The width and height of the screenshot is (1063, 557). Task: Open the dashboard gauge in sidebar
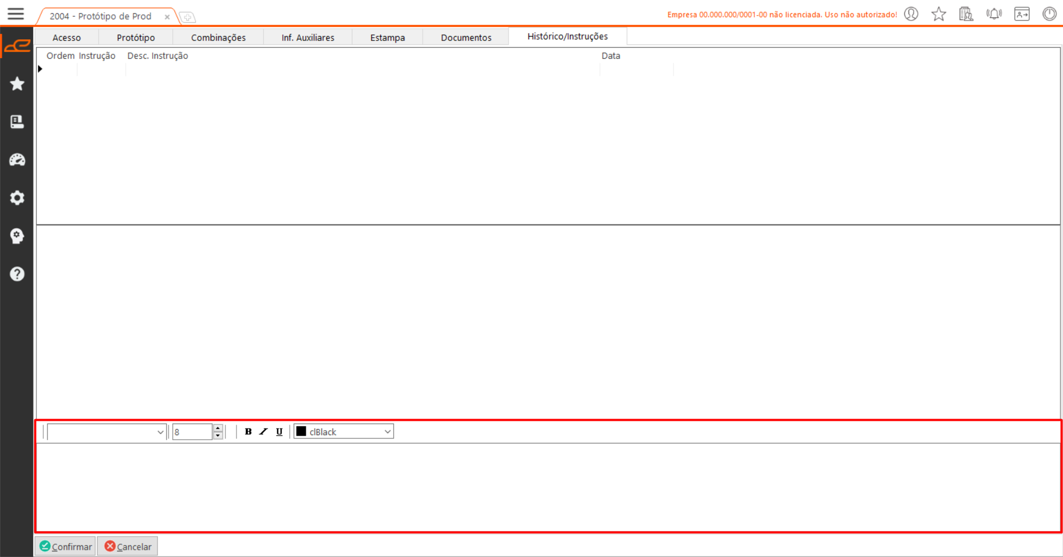(x=17, y=160)
